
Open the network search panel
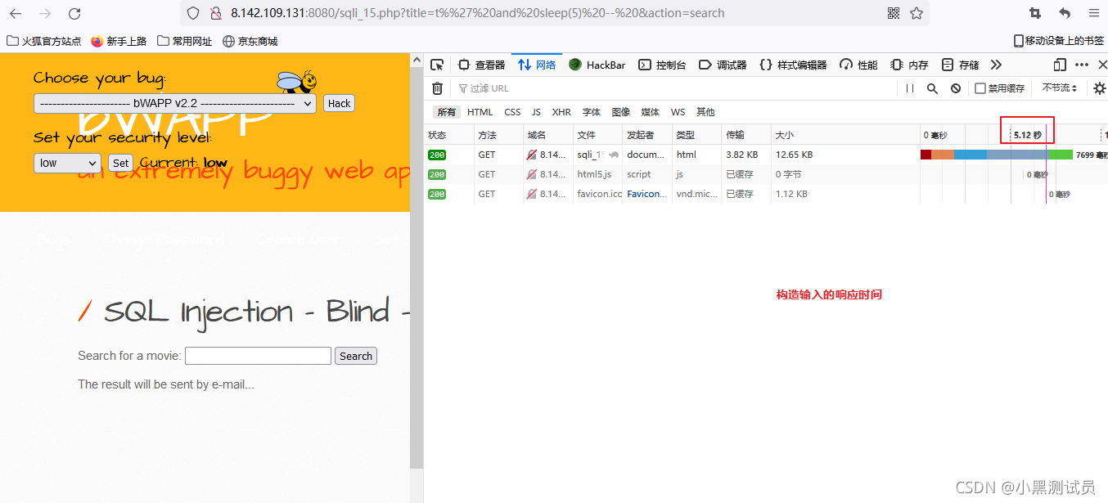click(x=932, y=88)
